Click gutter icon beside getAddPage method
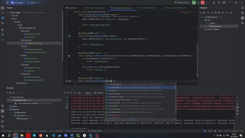The width and height of the screenshot is (245, 138). 69,36
